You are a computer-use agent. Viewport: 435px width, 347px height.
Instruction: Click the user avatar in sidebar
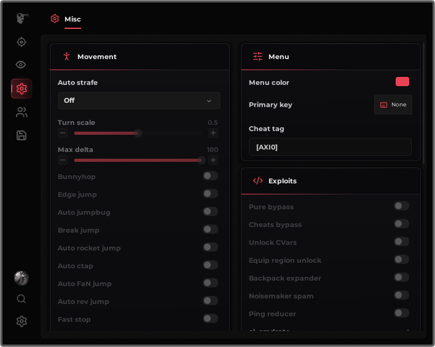click(22, 278)
